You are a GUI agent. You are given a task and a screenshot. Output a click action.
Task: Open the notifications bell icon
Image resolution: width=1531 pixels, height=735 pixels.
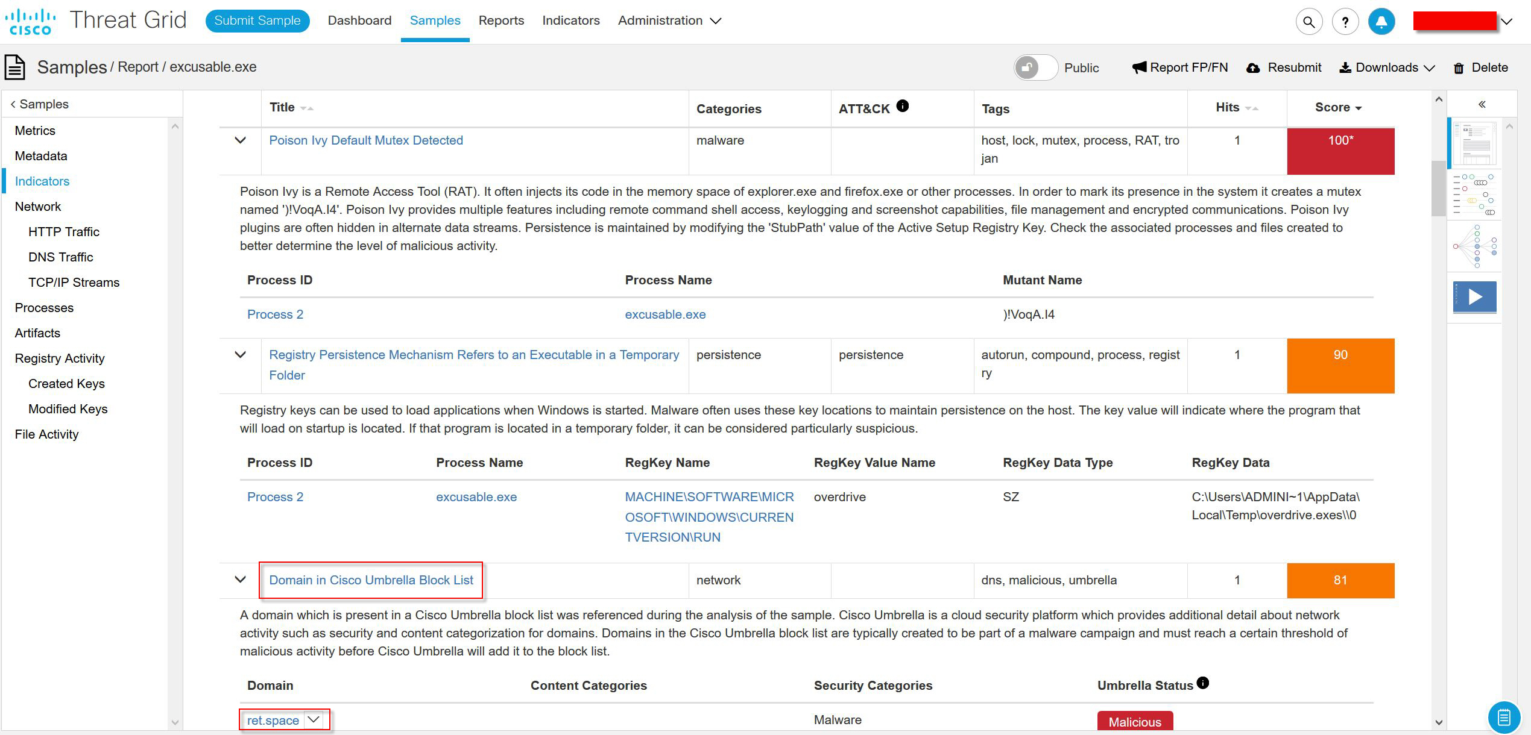pos(1381,22)
